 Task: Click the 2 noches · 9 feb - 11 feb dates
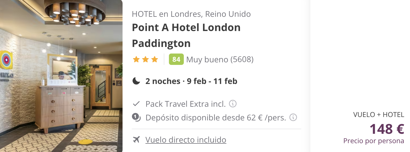191,81
